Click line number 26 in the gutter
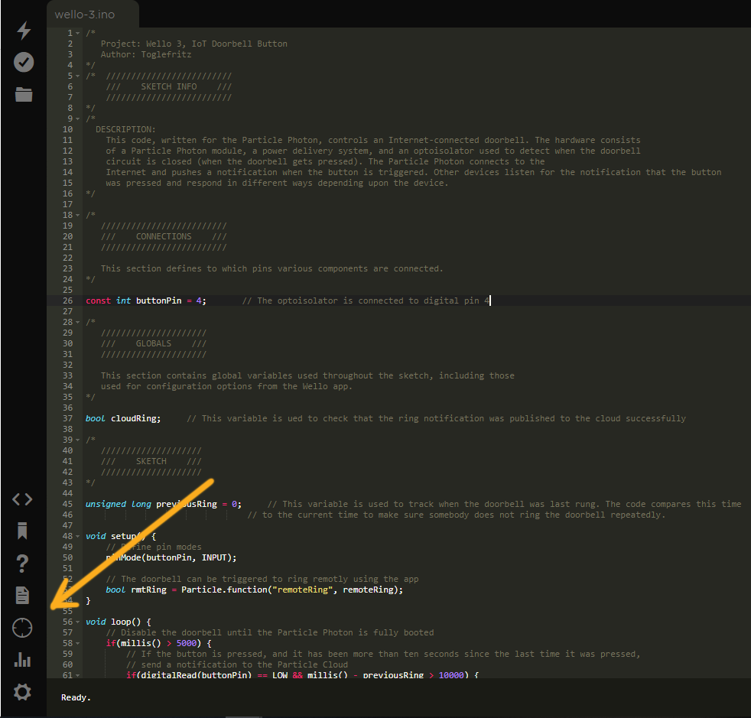Image resolution: width=751 pixels, height=718 pixels. click(x=67, y=301)
